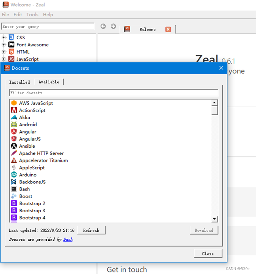Viewport: 256px width, 274px height.
Task: Go back with the left arrow button
Action: click(103, 26)
